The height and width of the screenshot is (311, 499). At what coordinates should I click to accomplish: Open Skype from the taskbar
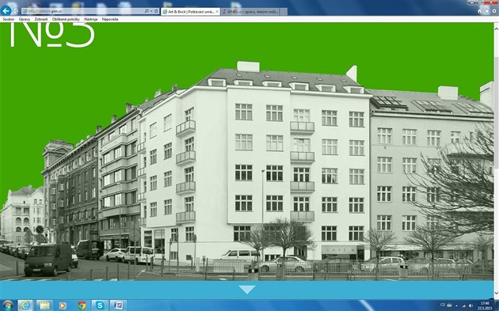(x=100, y=305)
